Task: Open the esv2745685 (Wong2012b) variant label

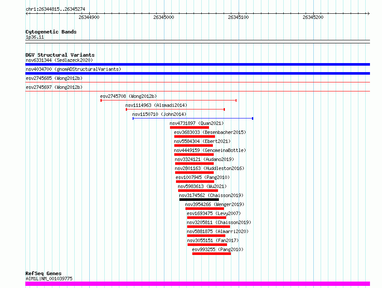Action: coord(54,78)
